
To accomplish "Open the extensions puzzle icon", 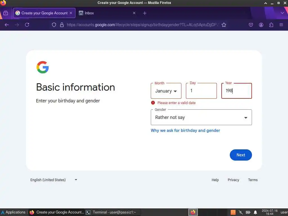I will coord(271,25).
